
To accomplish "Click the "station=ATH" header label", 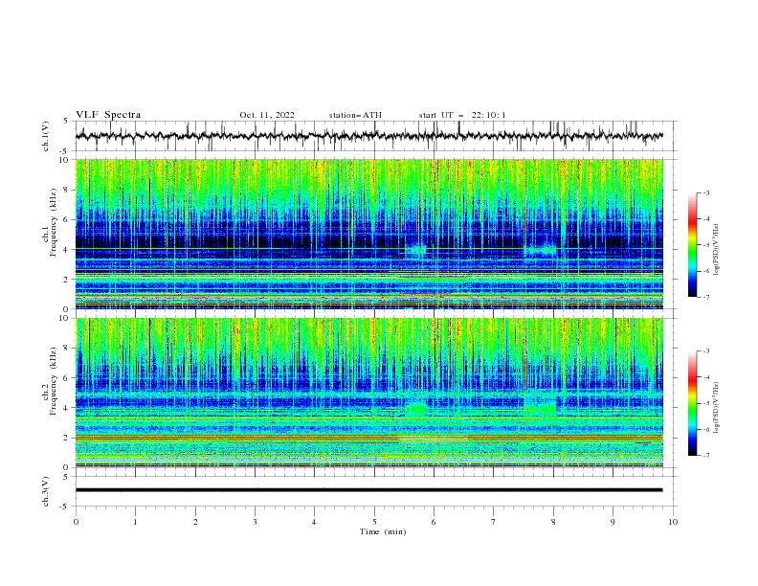I will point(355,115).
